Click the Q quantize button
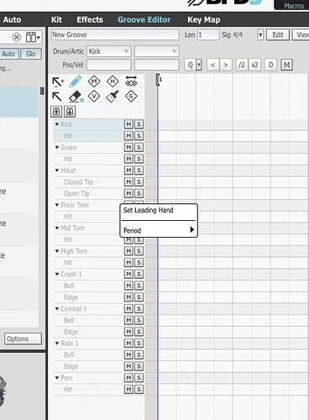 191,65
